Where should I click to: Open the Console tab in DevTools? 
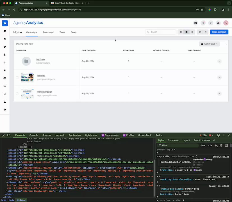(x=34, y=135)
